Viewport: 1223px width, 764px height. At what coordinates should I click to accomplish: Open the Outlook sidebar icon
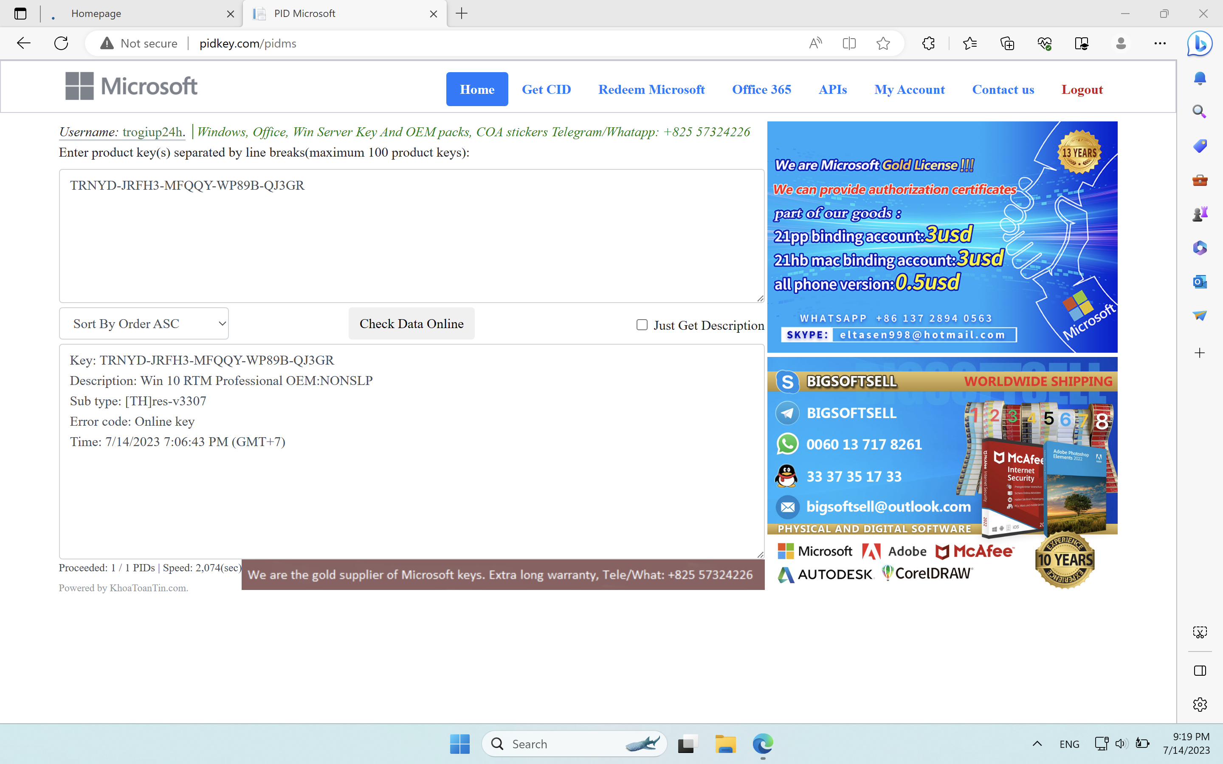(1200, 281)
